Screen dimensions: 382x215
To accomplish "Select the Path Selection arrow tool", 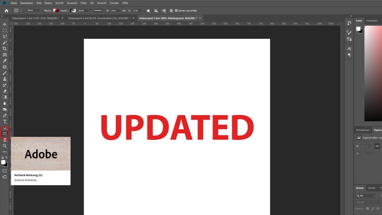I will point(4,128).
